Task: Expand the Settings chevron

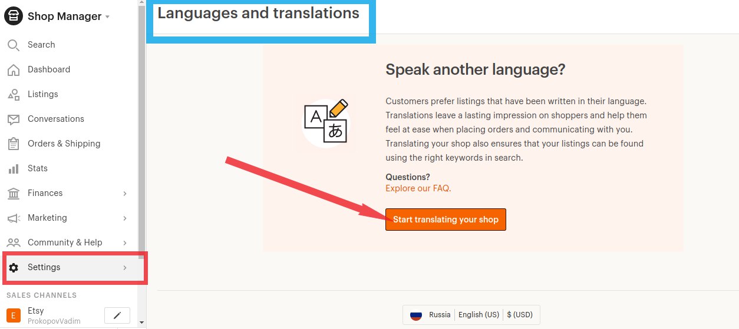Action: tap(124, 267)
